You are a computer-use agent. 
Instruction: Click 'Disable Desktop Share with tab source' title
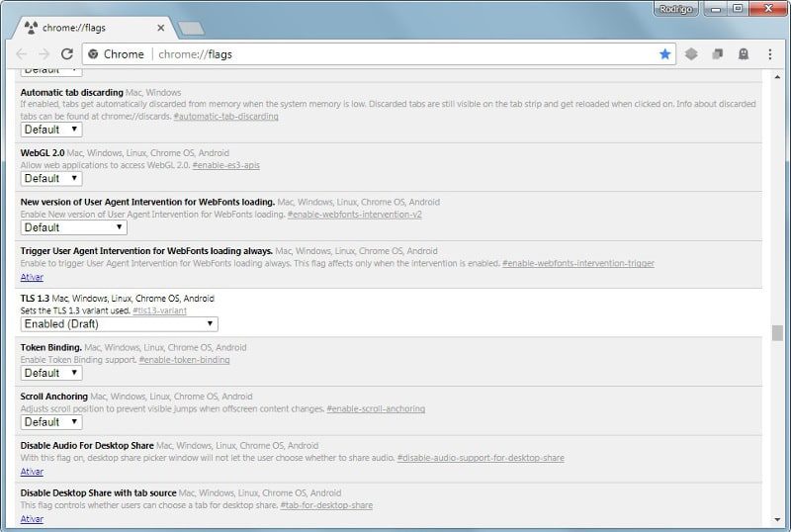pos(98,492)
